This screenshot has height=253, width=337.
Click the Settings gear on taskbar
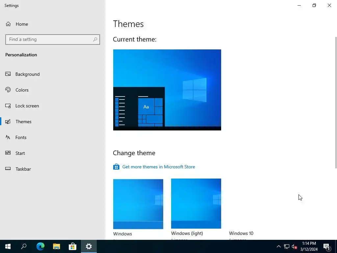coord(89,246)
